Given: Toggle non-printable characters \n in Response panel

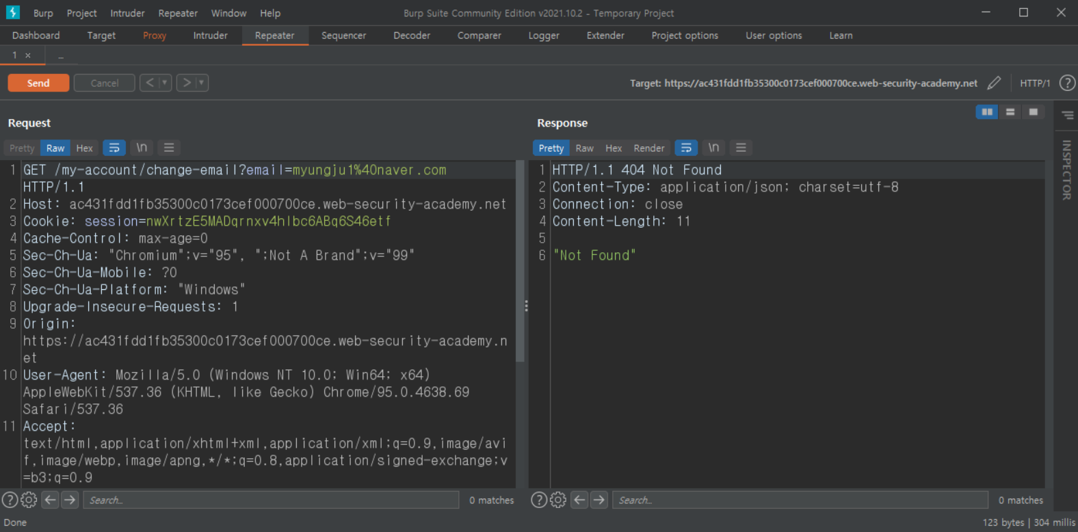Looking at the screenshot, I should (713, 148).
